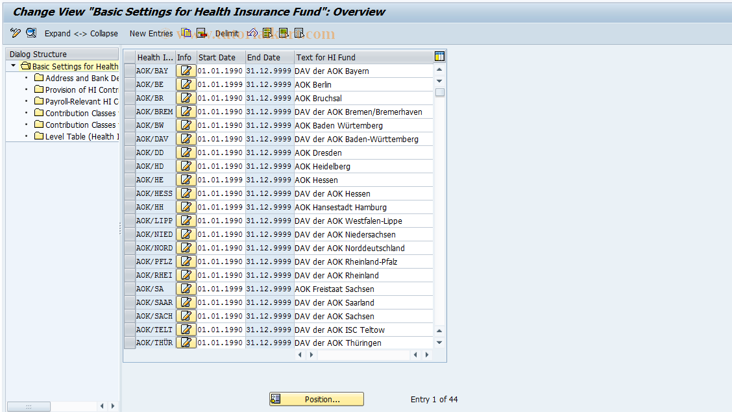Image resolution: width=732 pixels, height=412 pixels.
Task: Select row marker for AOK/BAY
Action: point(130,71)
